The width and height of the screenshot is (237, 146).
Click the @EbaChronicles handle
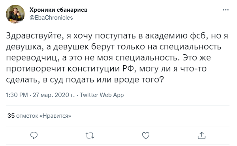[x=51, y=18]
